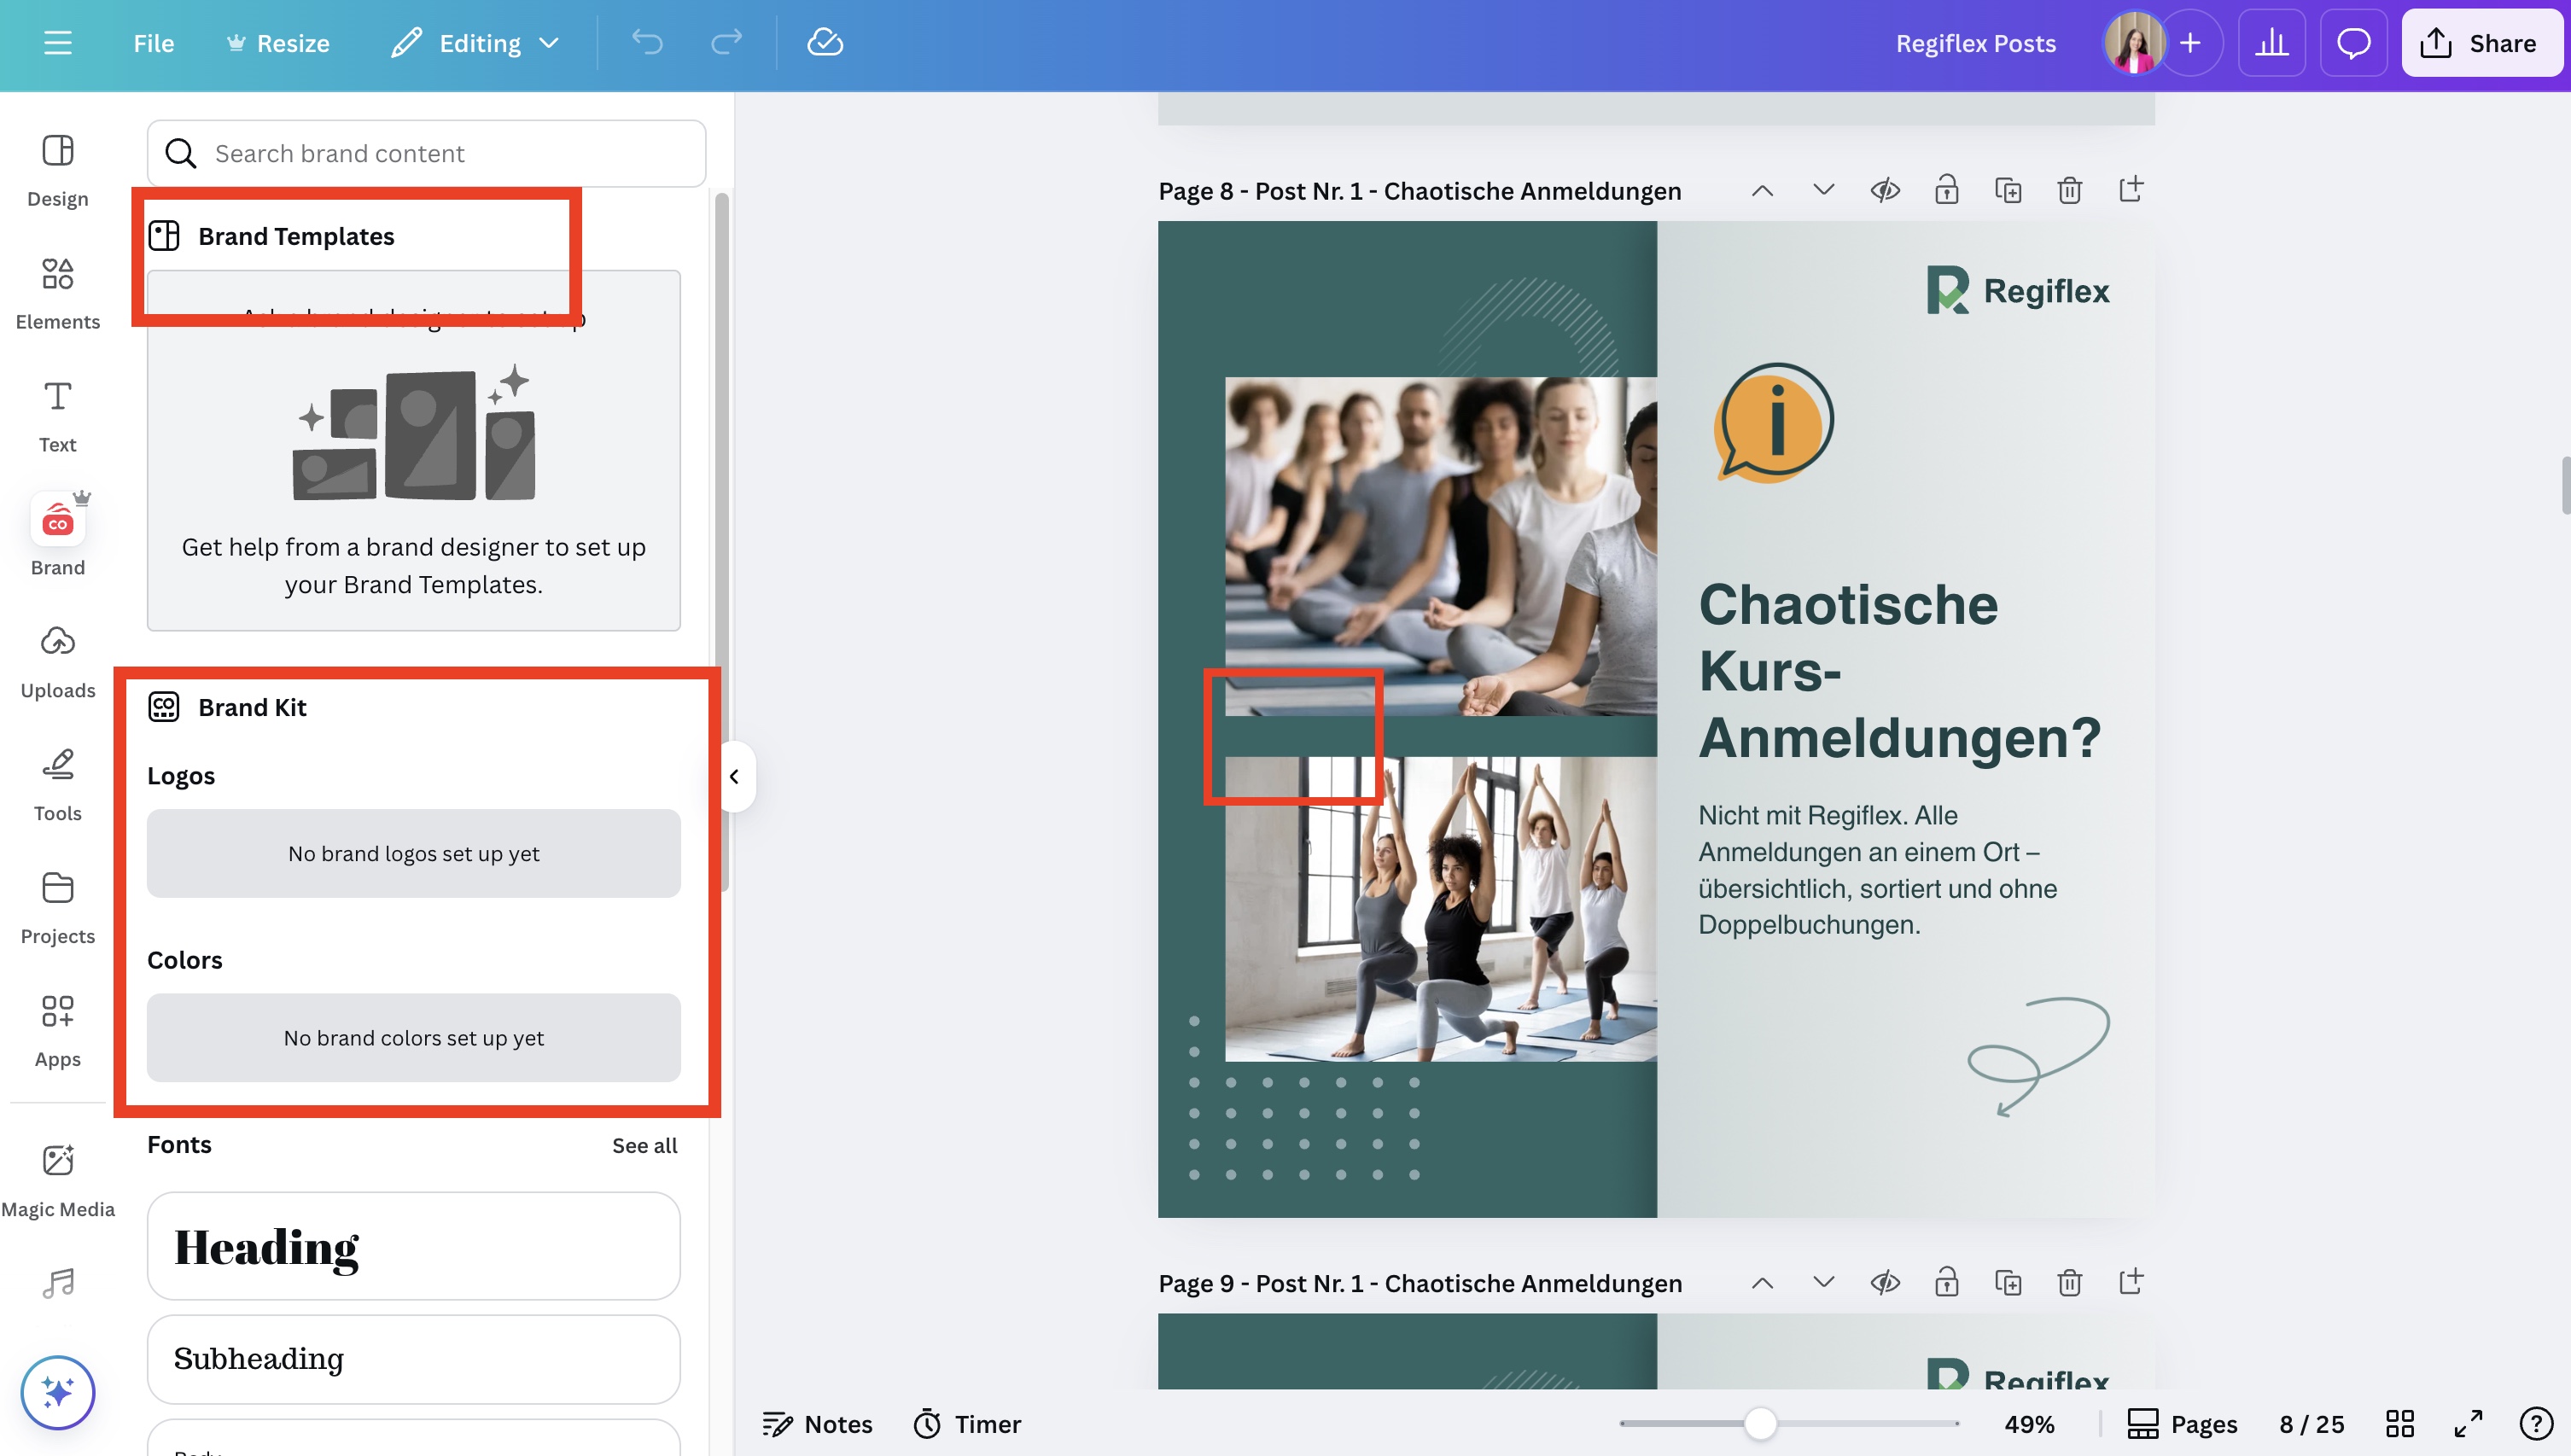
Task: Switch to grid view of pages
Action: pyautogui.click(x=2400, y=1423)
